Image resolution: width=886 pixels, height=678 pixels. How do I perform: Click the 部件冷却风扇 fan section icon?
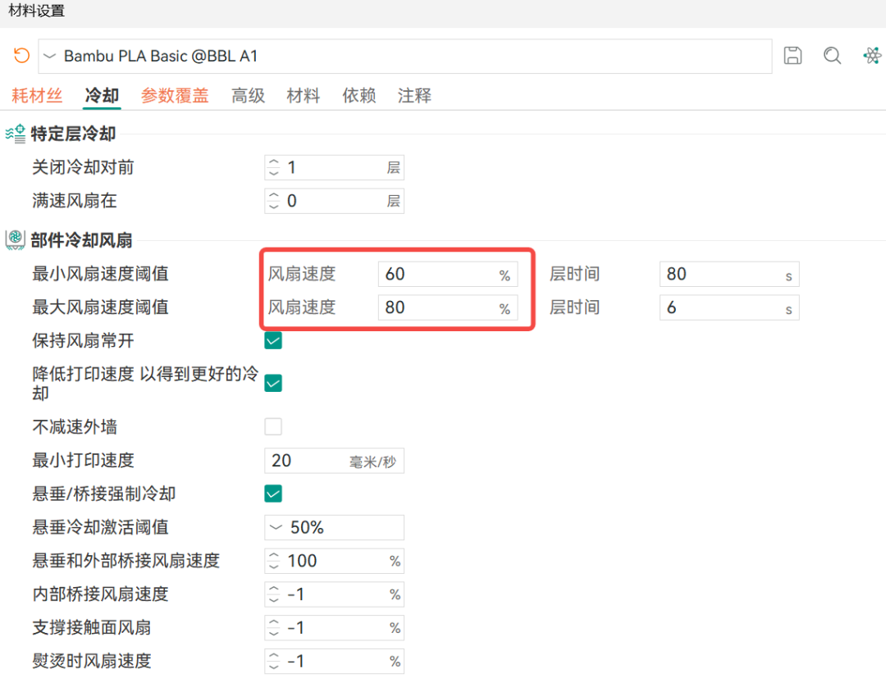click(x=16, y=240)
